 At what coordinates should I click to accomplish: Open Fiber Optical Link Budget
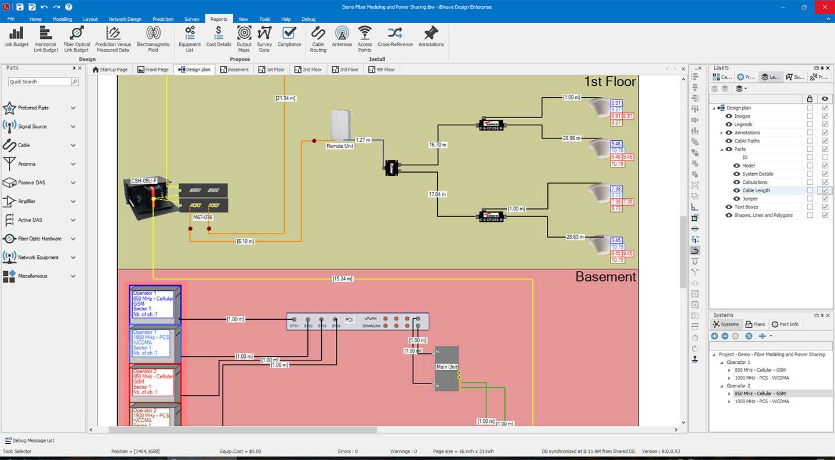(x=77, y=39)
